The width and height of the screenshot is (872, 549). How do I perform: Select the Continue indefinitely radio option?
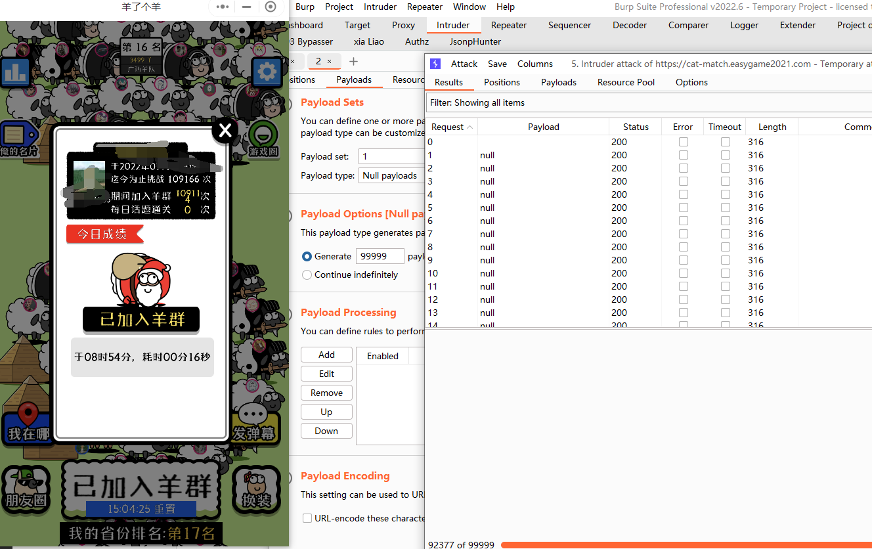point(307,275)
